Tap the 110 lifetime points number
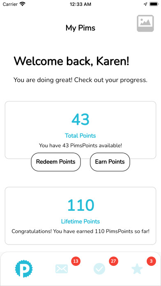Screen dimensions: 161x286 80,205
